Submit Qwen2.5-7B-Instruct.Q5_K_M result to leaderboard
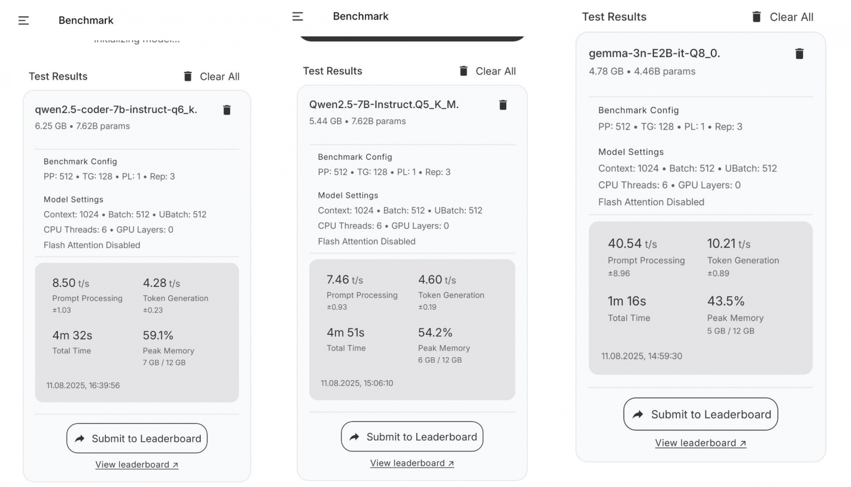 (412, 437)
